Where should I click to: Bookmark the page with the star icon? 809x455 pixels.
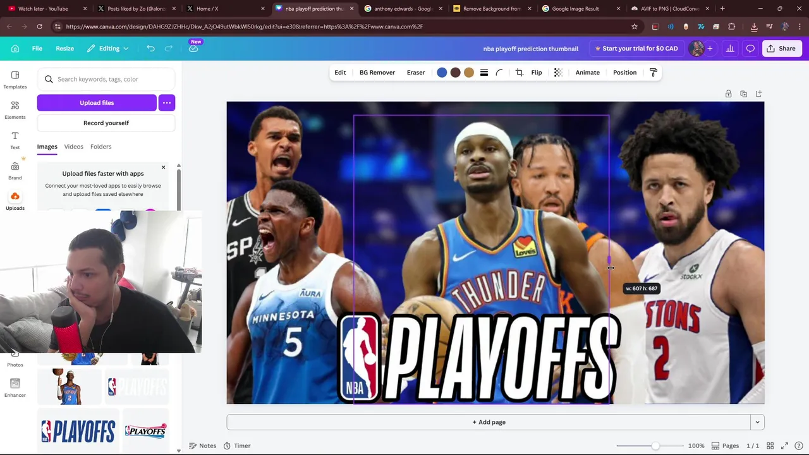coord(635,27)
